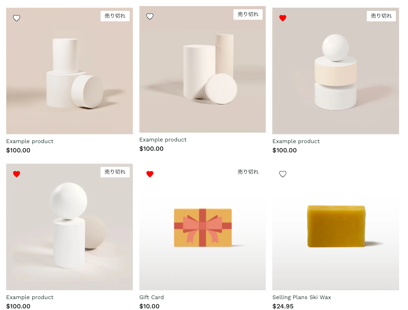Click Example product title under sphere-on-cylinder image
This screenshot has height=310, width=408.
click(30, 297)
